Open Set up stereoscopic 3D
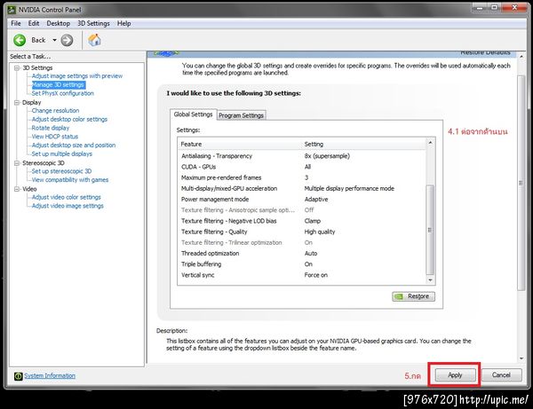Screen dimensions: 533x409 coord(61,171)
